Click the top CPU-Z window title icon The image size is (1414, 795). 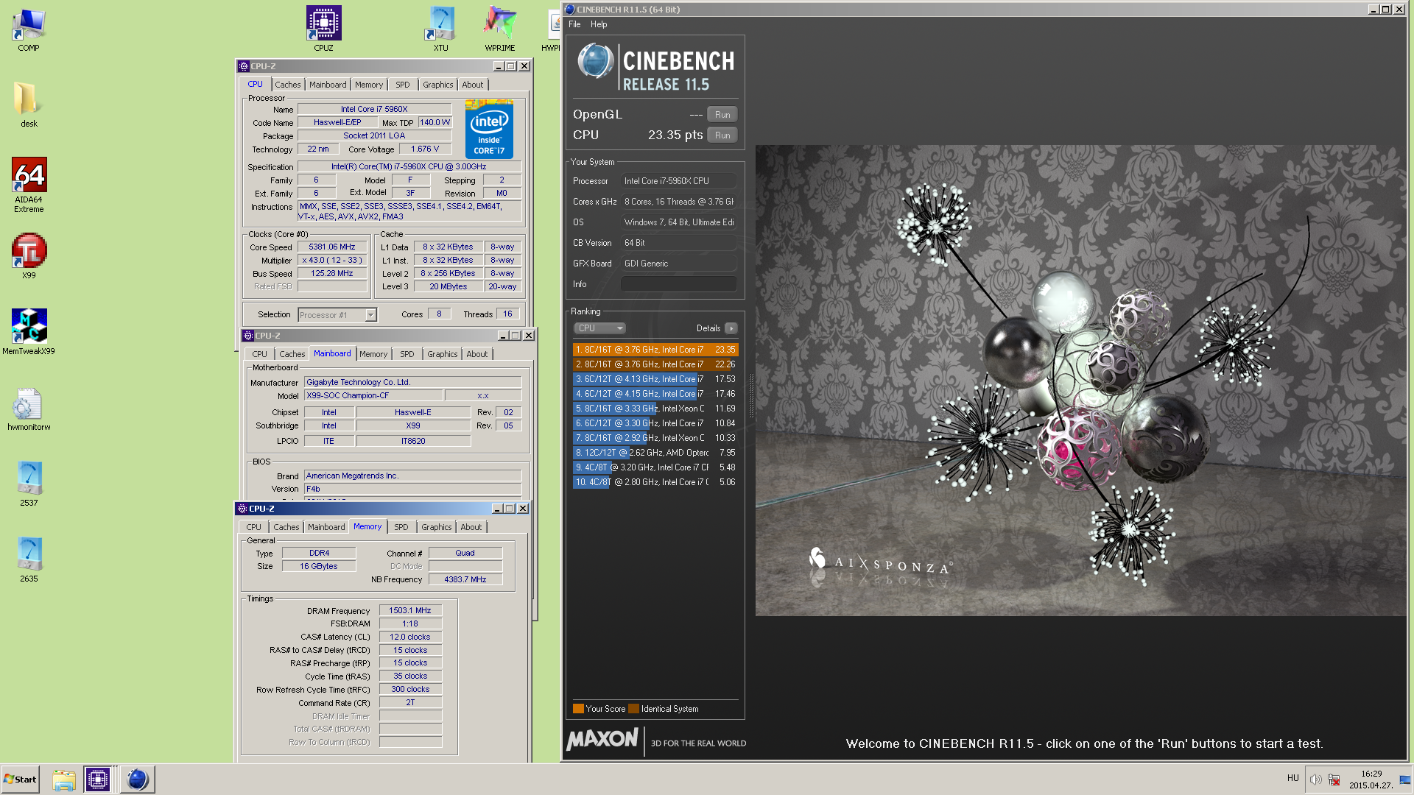tap(244, 66)
